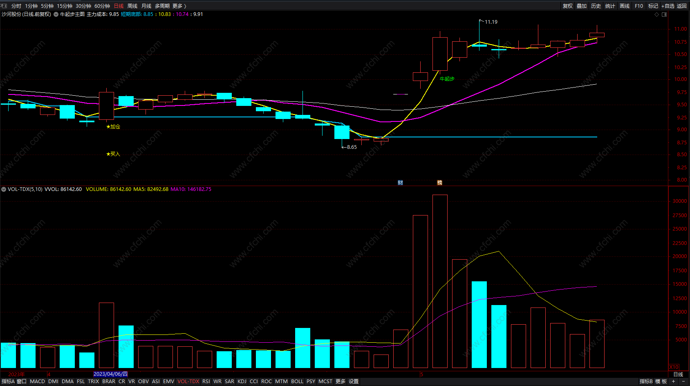Switch indicator to SAR
This screenshot has width=690, height=386.
(229, 382)
